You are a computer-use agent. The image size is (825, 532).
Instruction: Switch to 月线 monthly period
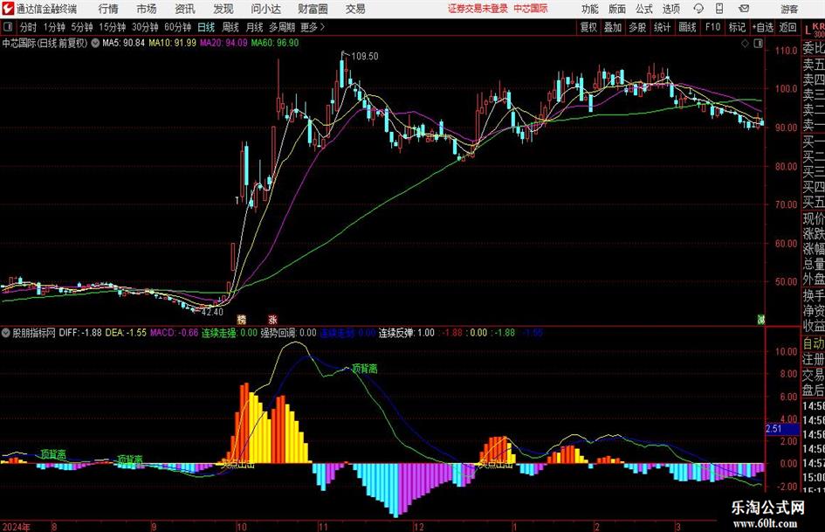(255, 27)
